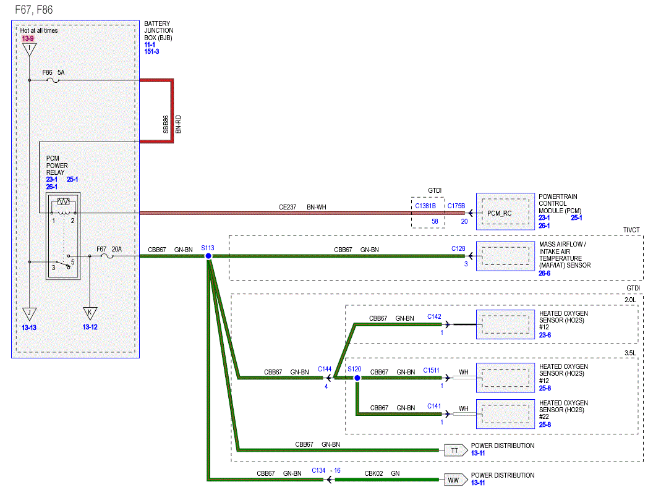The height and width of the screenshot is (490, 661).
Task: Click the S120 splice dot
Action: coord(357,378)
